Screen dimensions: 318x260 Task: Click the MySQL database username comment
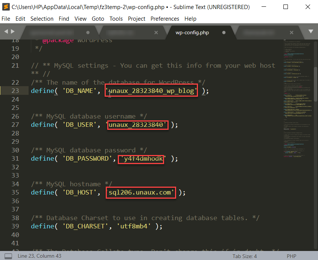[x=89, y=116]
